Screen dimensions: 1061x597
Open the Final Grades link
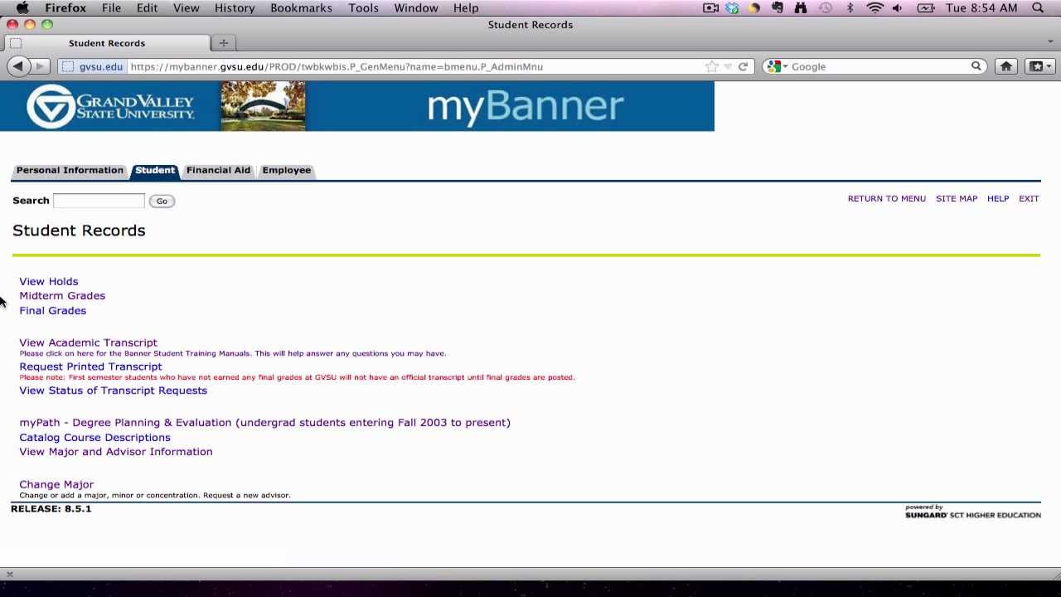click(x=53, y=310)
